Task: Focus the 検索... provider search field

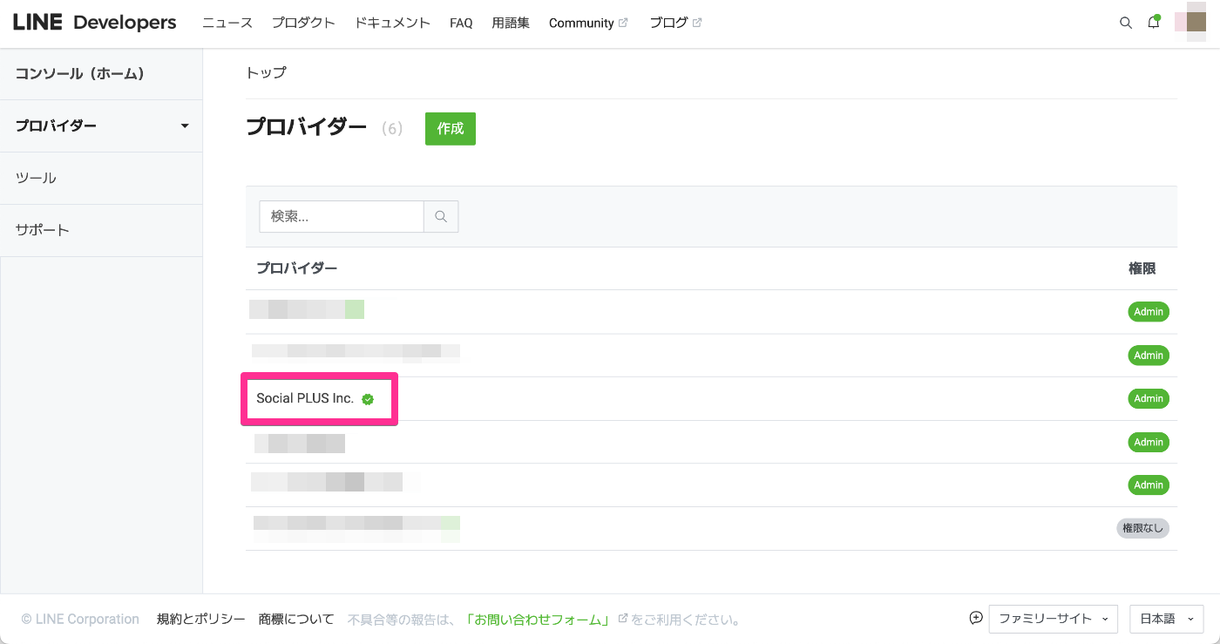Action: (342, 216)
